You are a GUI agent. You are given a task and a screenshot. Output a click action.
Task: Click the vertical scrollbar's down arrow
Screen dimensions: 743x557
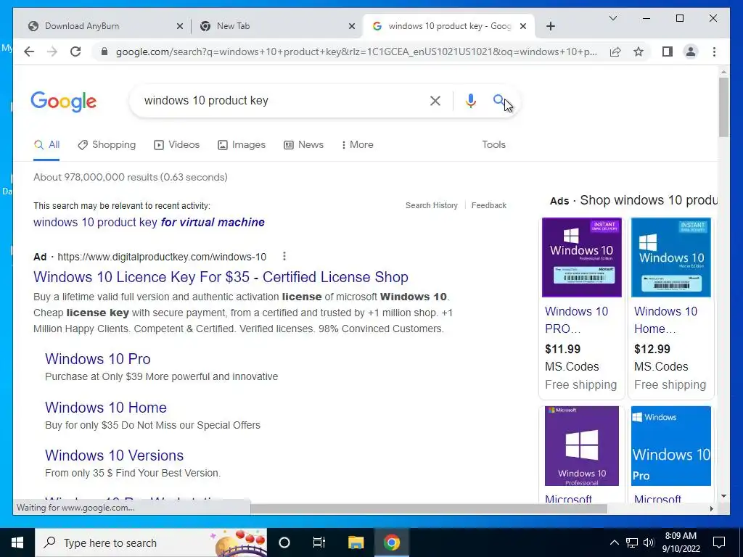coord(723,496)
